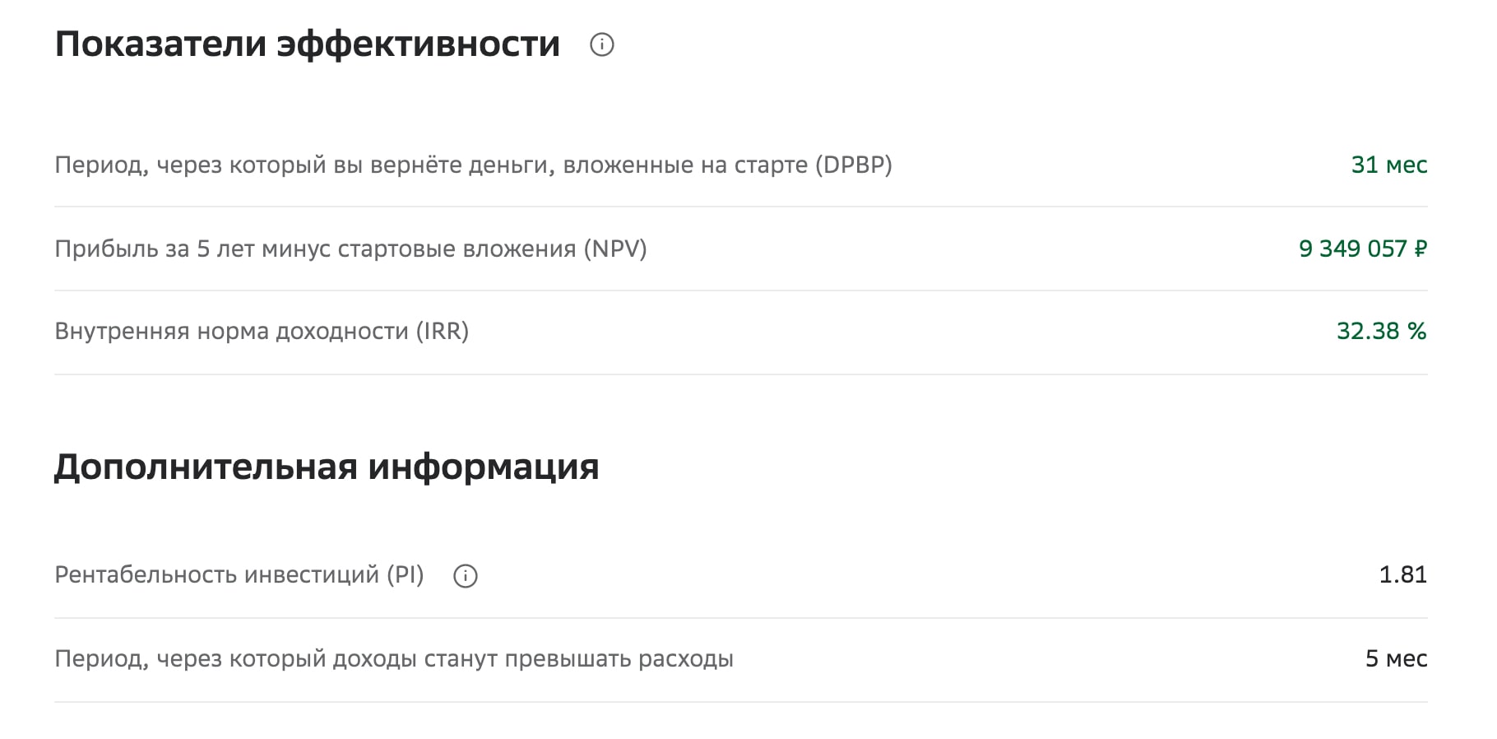Click the Рентабельность инвестиций (PI) label
Viewport: 1497px width, 739px height.
coord(239,574)
